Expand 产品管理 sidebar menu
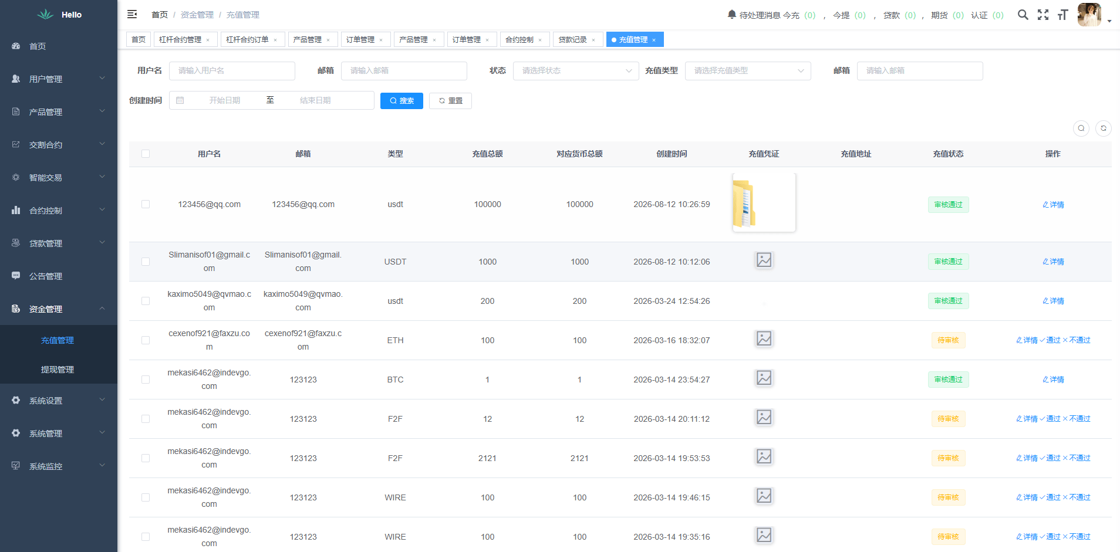This screenshot has height=552, width=1120. pos(59,111)
